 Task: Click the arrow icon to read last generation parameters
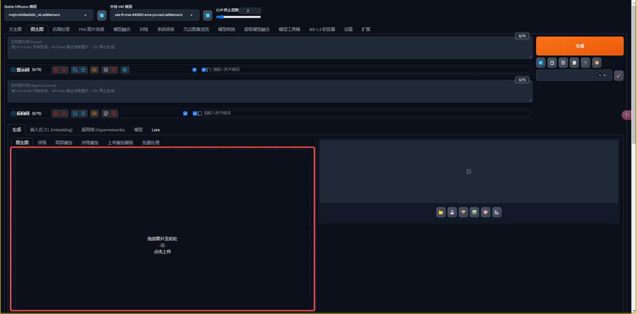[541, 63]
